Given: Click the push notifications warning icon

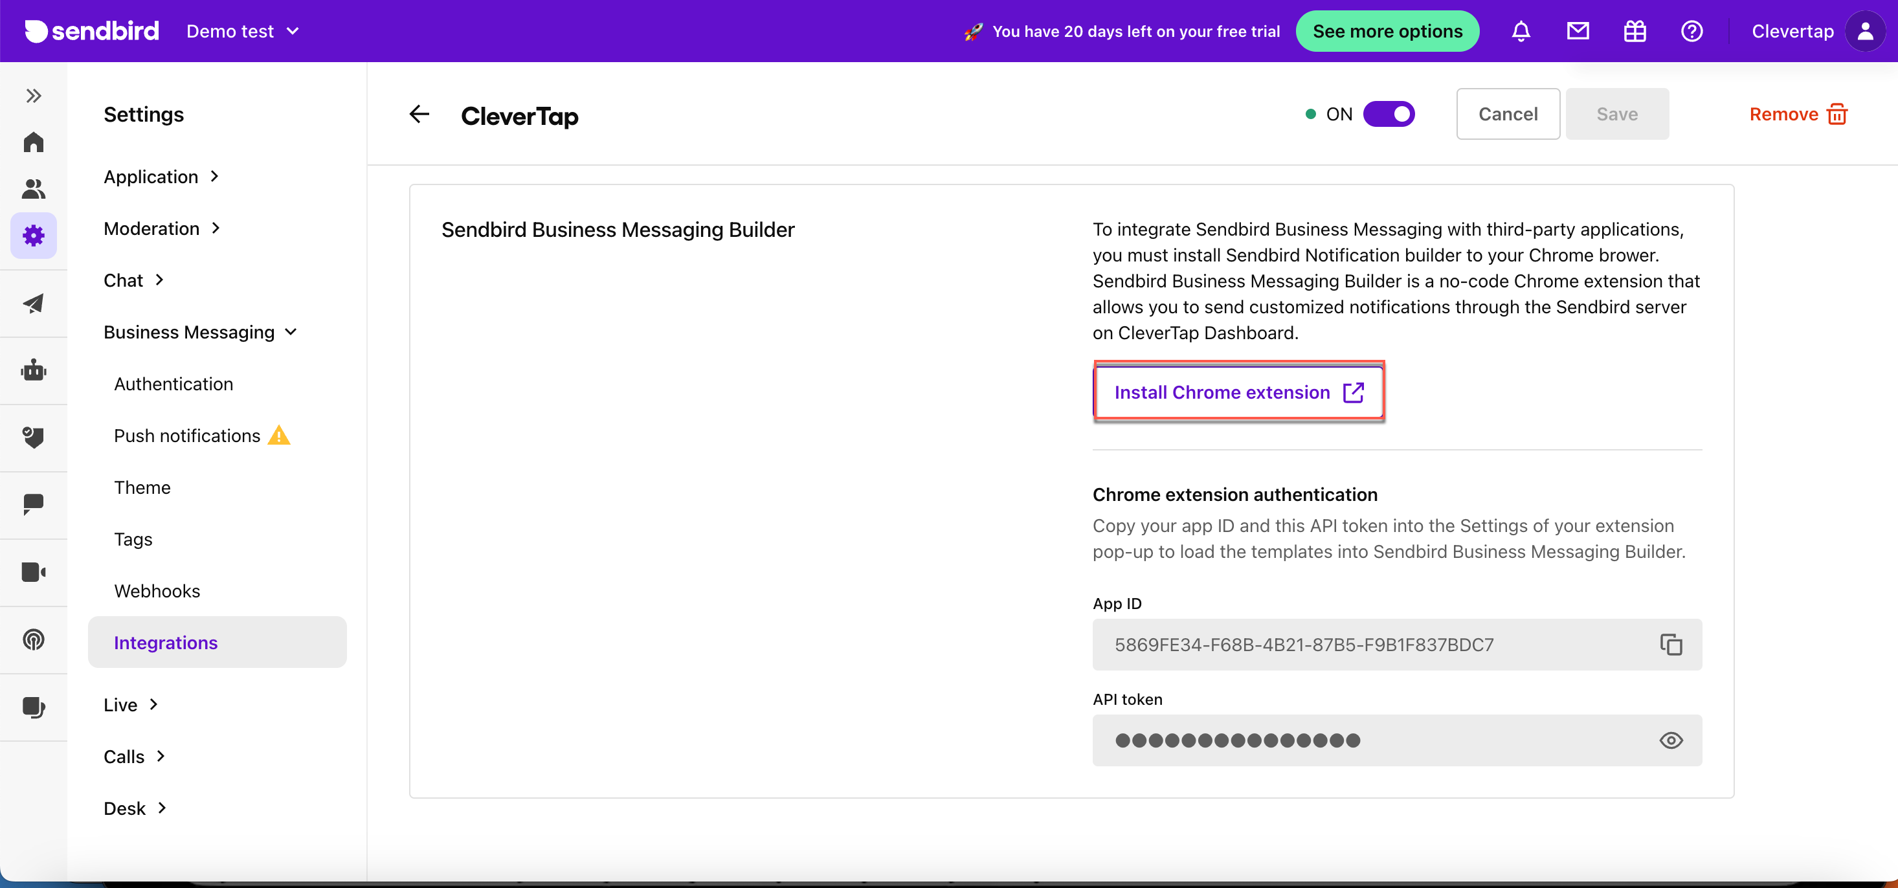Looking at the screenshot, I should click(x=278, y=436).
